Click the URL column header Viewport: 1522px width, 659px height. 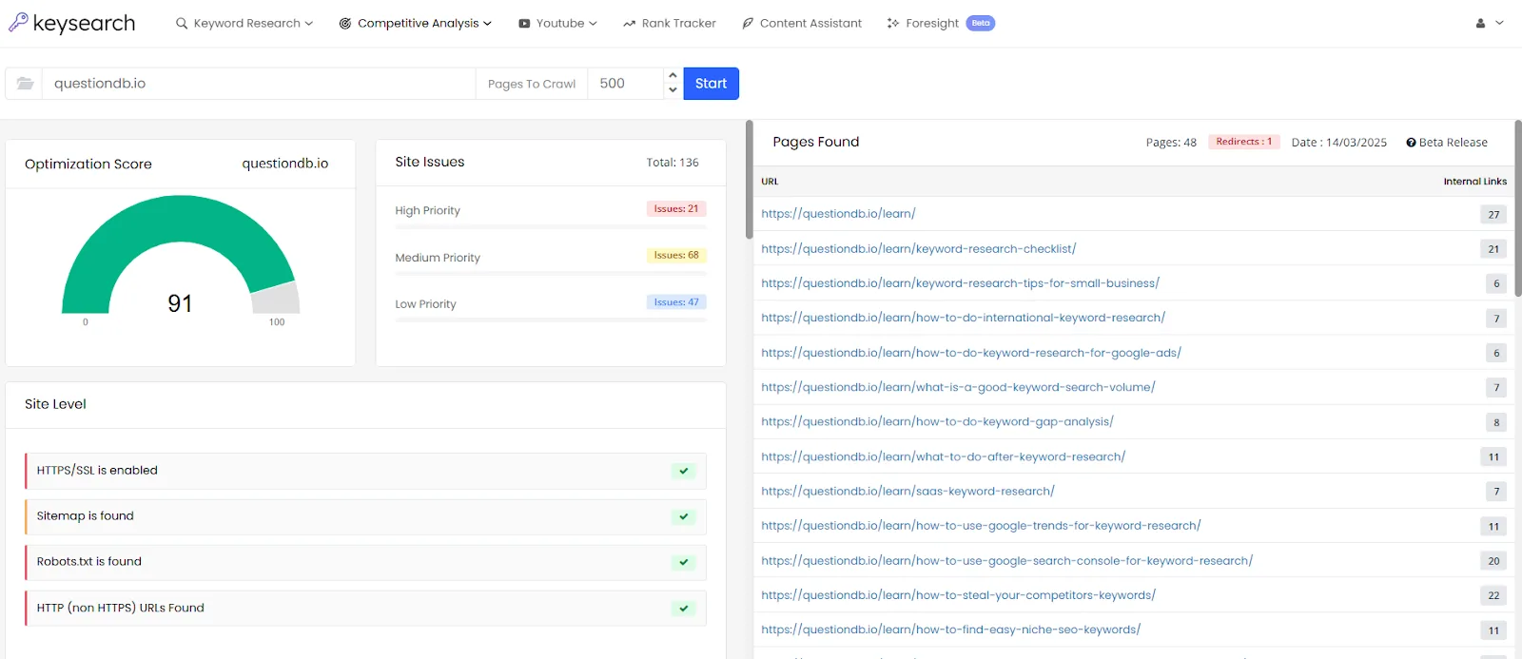pos(770,182)
